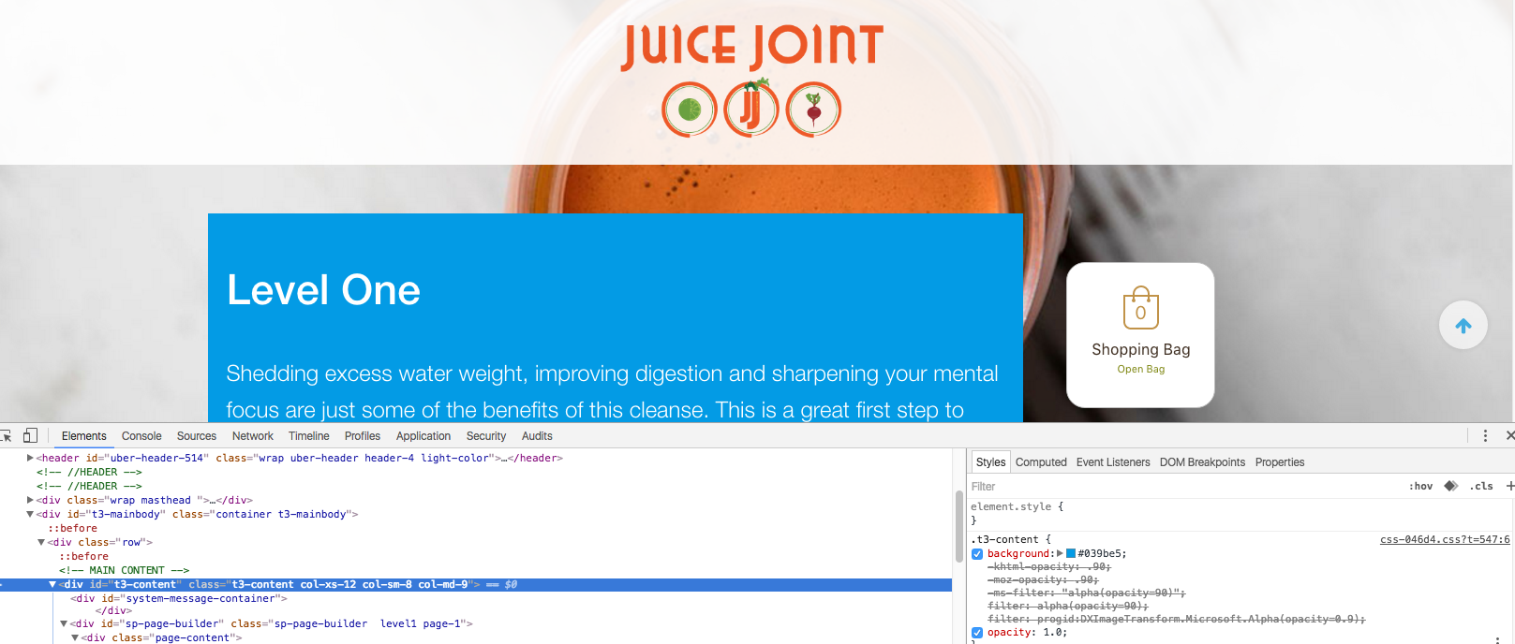Screen dimensions: 1515x644
Task: Collapse the page-content div node
Action: [75, 637]
